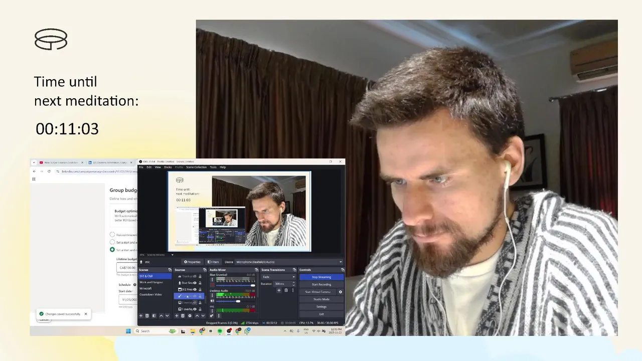
Task: Open Spotify from the taskbar
Action: (x=220, y=331)
